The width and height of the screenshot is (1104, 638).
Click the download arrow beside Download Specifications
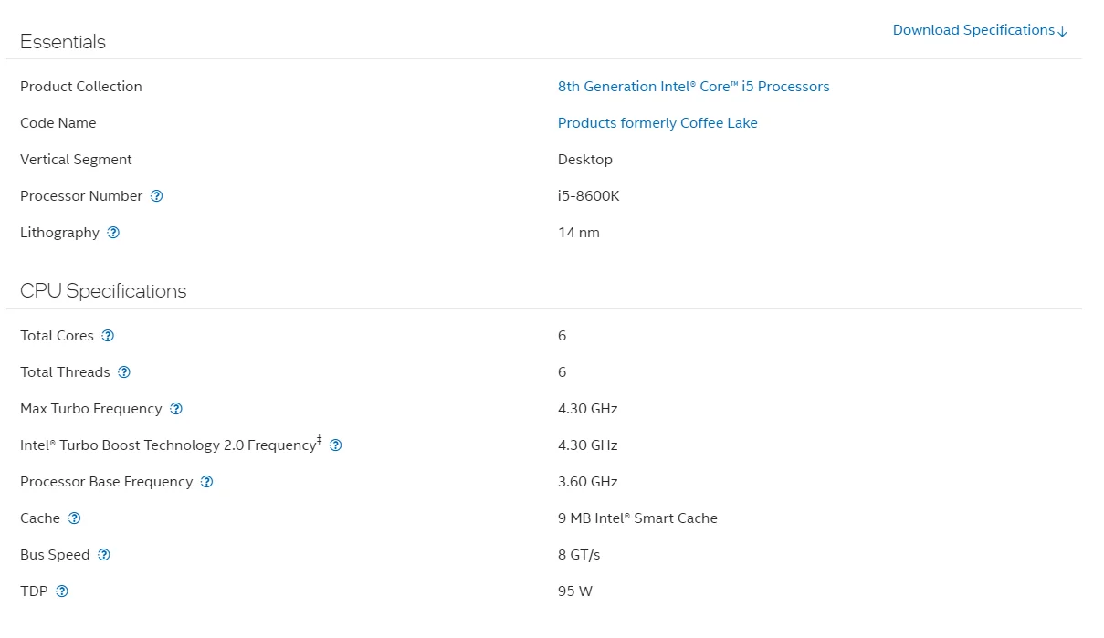coord(1062,31)
